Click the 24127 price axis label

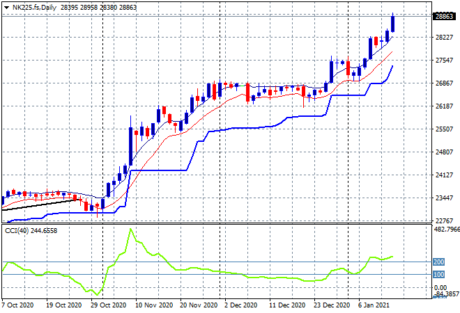[x=444, y=175]
